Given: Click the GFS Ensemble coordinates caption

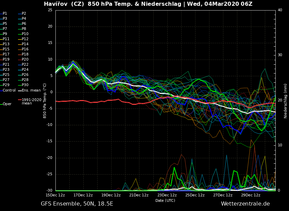Looking at the screenshot, I should [x=77, y=204].
